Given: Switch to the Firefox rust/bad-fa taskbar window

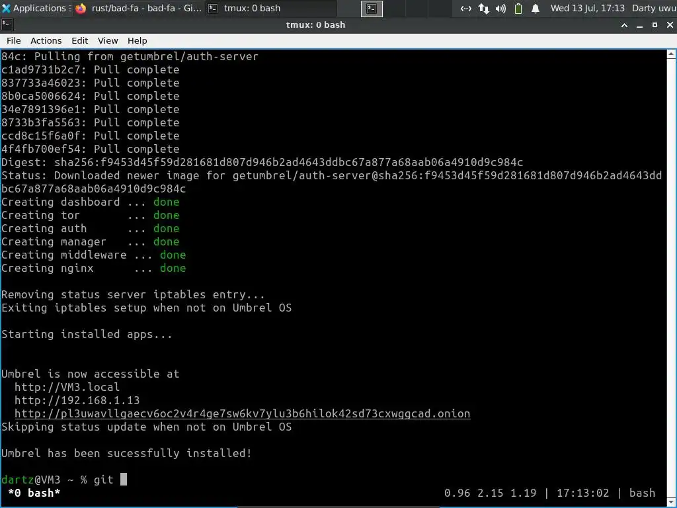Looking at the screenshot, I should 138,8.
